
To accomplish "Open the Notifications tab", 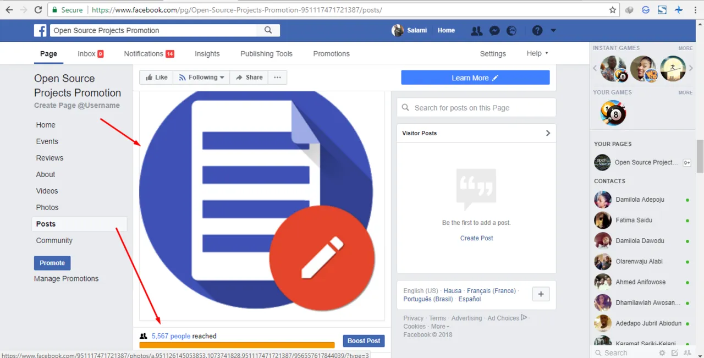I will (x=149, y=54).
